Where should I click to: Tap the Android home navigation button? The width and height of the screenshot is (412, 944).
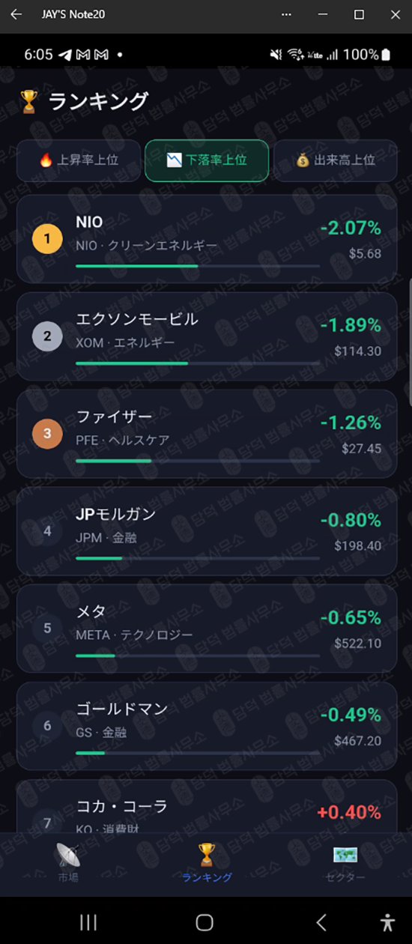click(x=205, y=922)
